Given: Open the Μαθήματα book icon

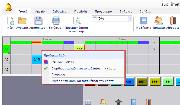Looking at the screenshot, I should pyautogui.click(x=144, y=21).
